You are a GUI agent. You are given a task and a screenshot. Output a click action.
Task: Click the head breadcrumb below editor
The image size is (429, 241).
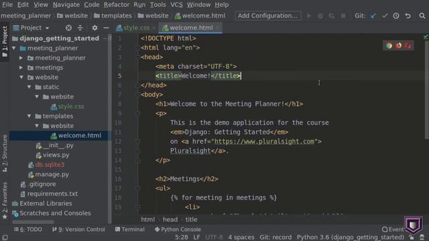pos(170,220)
